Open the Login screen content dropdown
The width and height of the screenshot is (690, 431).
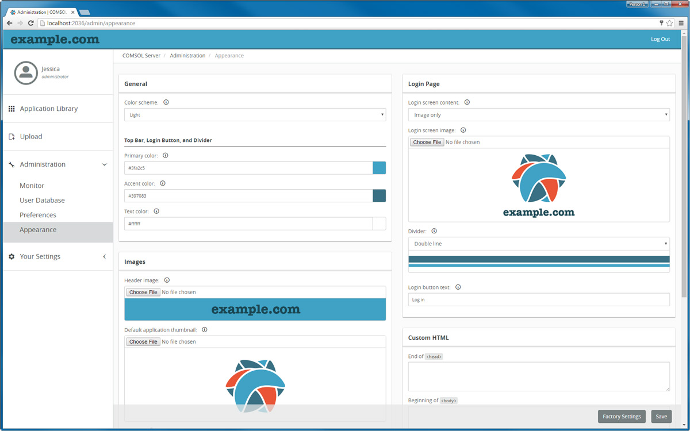(538, 115)
